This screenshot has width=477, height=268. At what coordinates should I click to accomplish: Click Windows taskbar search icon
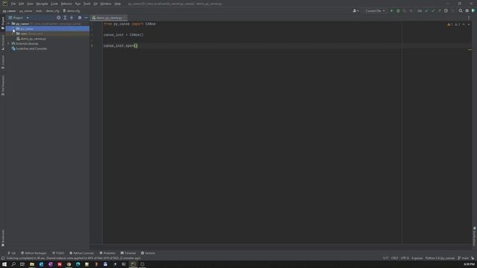click(x=13, y=264)
